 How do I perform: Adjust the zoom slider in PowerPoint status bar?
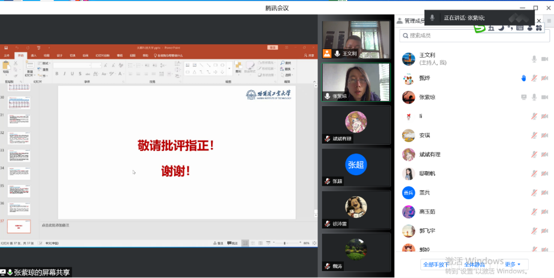coord(285,243)
